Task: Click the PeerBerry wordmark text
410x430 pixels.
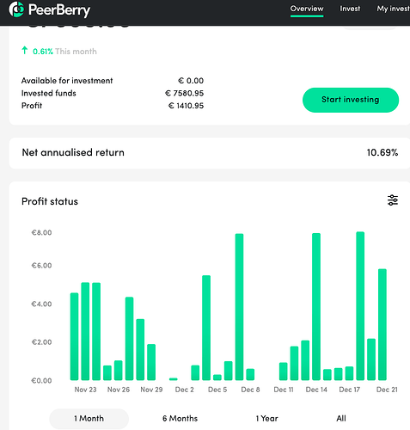Action: click(x=59, y=10)
